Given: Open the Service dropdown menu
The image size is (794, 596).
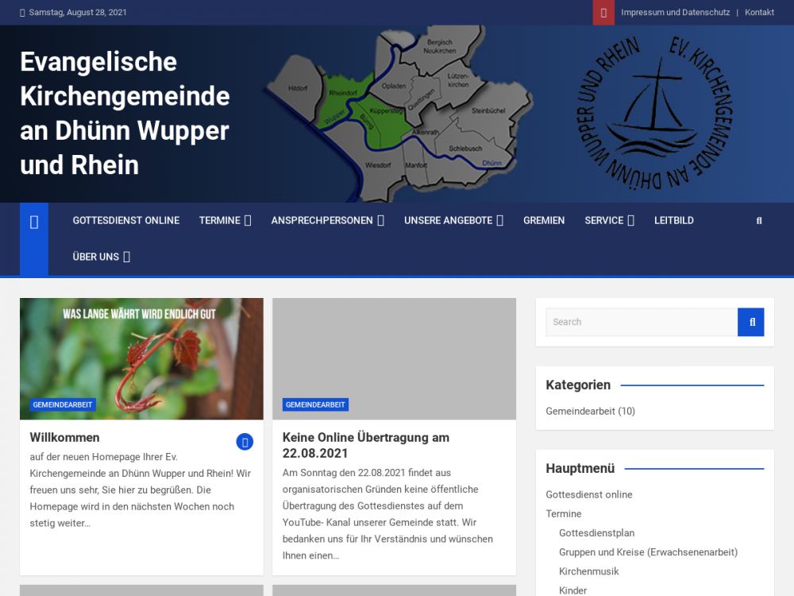Looking at the screenshot, I should [609, 221].
